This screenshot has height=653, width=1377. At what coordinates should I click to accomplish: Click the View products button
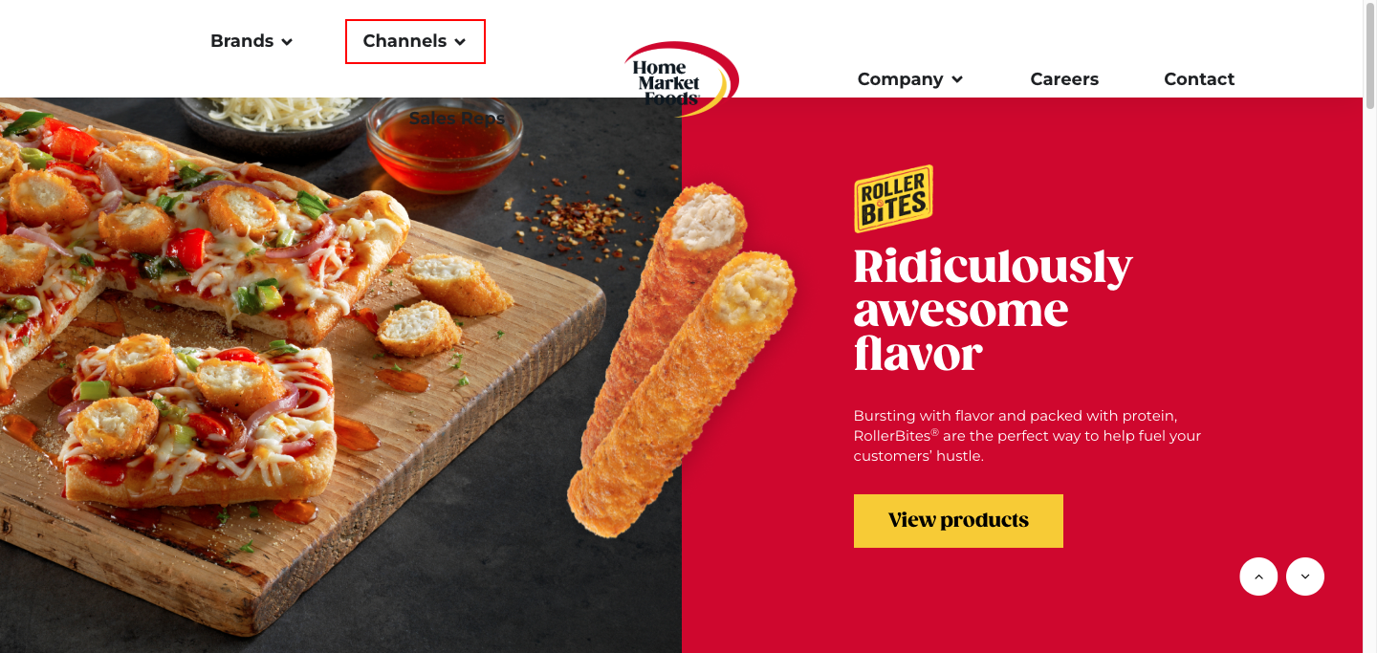point(958,521)
